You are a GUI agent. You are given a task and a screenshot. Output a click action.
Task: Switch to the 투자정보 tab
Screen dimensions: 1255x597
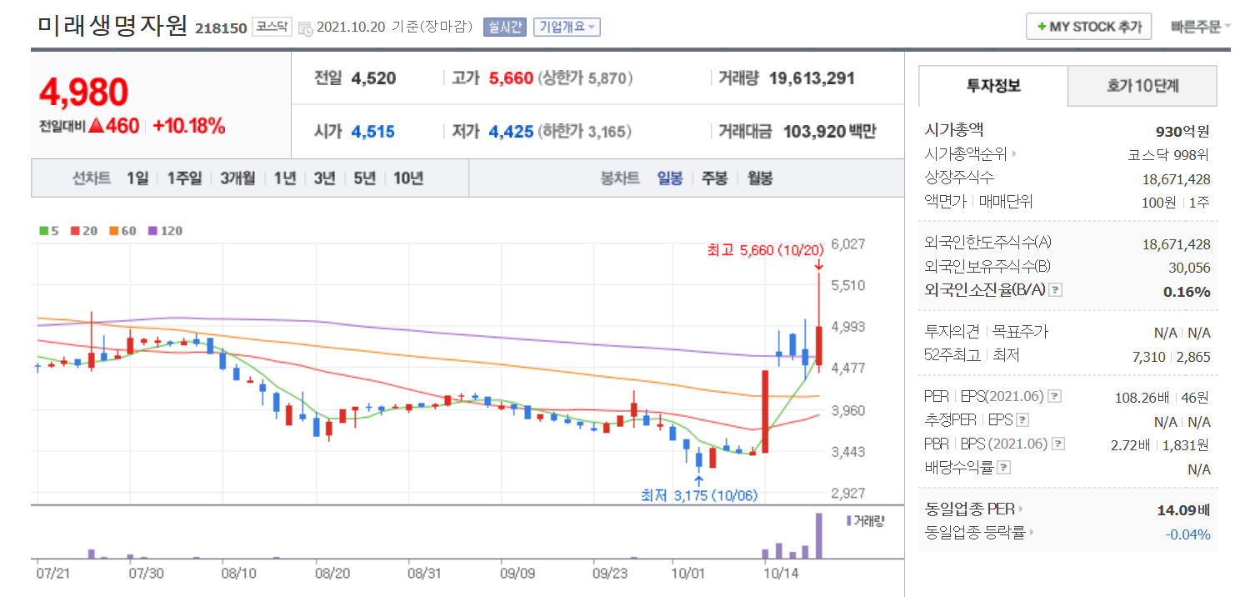(x=993, y=85)
